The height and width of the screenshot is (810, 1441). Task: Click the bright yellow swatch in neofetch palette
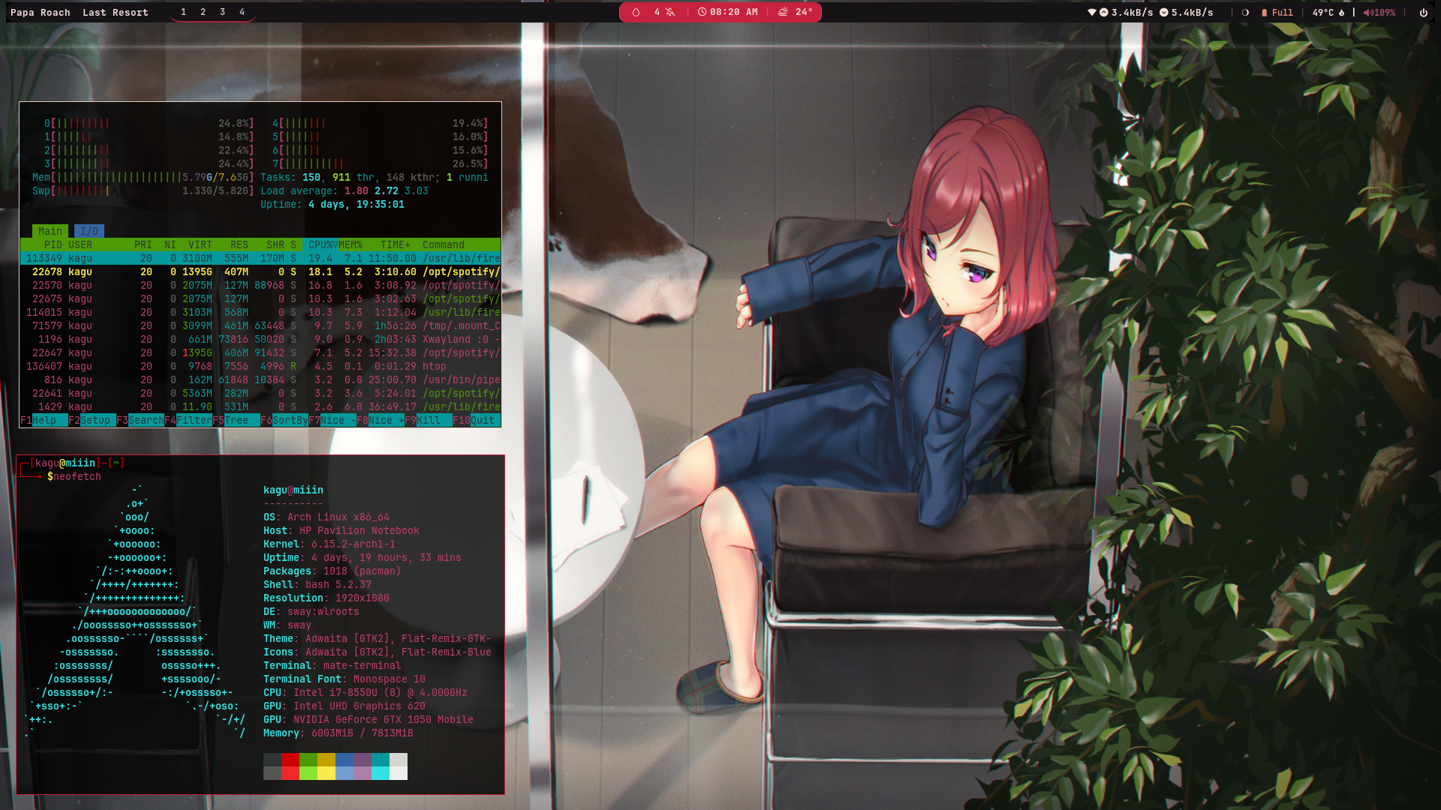pyautogui.click(x=326, y=773)
